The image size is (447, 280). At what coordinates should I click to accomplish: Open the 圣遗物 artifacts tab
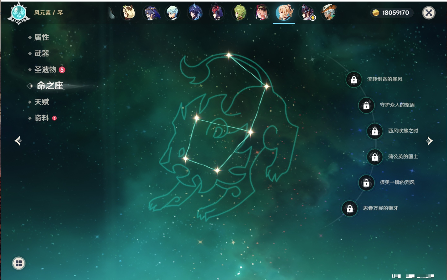coord(45,70)
